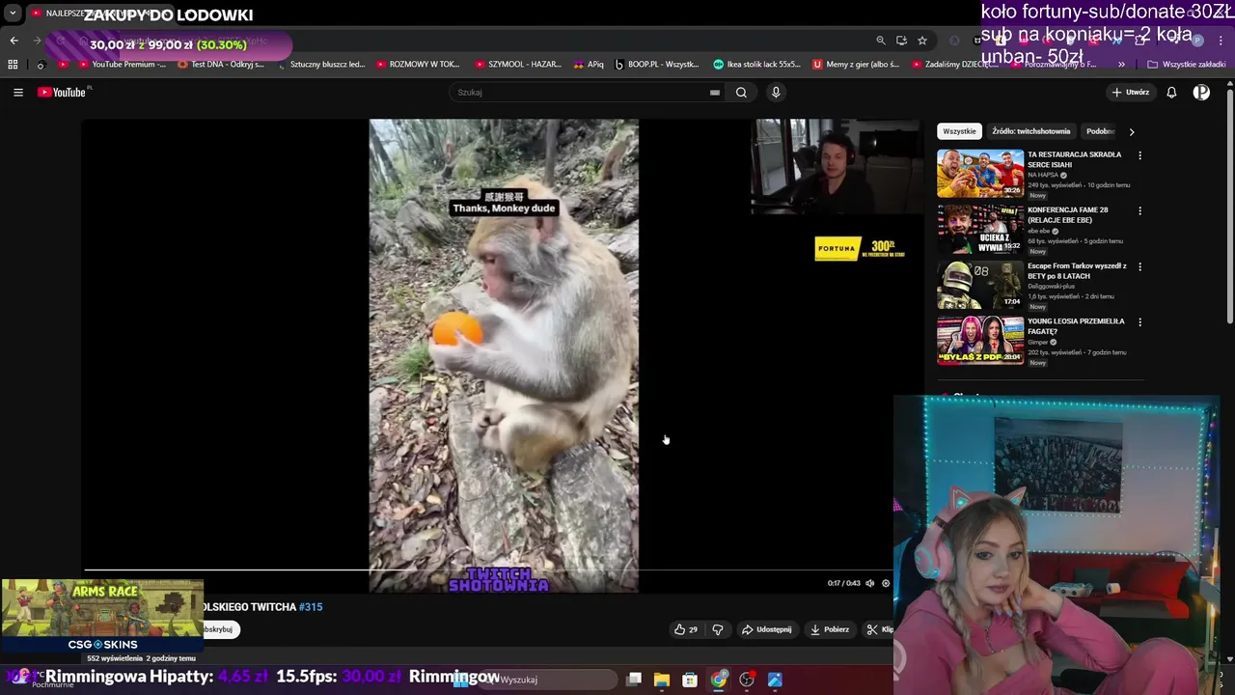
Task: Download the video with Pobierz
Action: 830,629
